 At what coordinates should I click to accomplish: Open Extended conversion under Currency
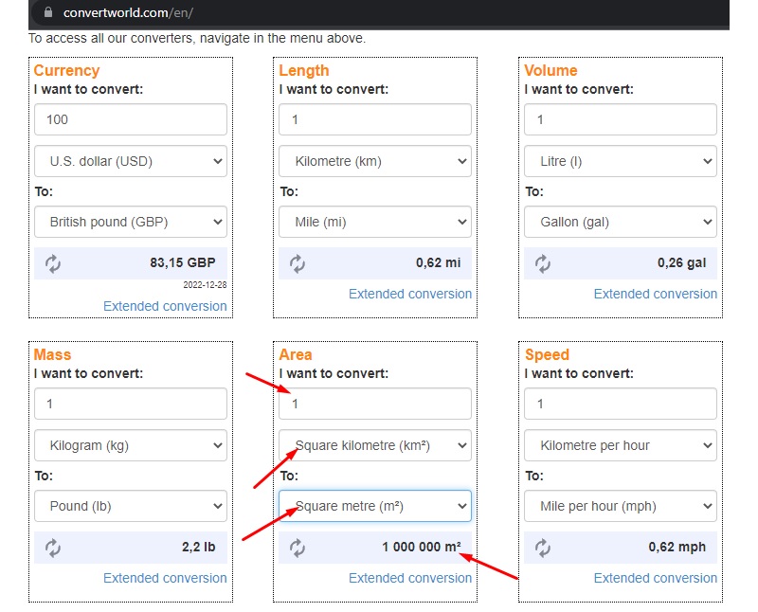(x=164, y=306)
